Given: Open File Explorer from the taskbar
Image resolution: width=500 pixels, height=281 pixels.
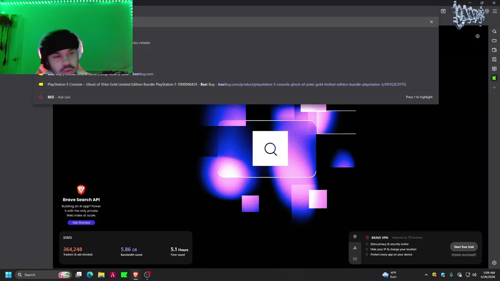Looking at the screenshot, I should [x=101, y=275].
